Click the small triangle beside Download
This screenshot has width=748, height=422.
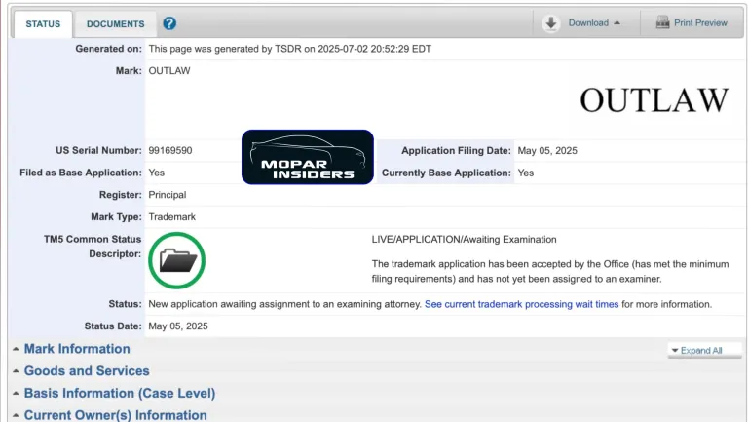point(617,23)
